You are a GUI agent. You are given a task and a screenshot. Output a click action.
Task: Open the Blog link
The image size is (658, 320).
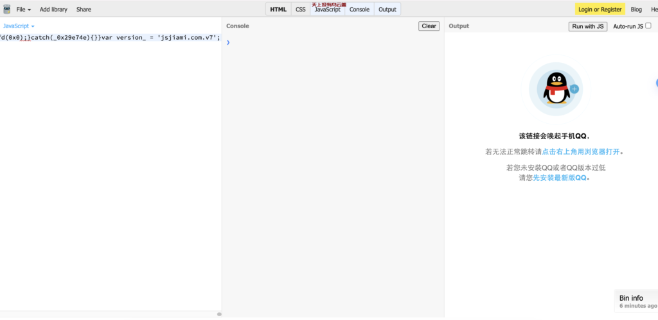pos(636,9)
